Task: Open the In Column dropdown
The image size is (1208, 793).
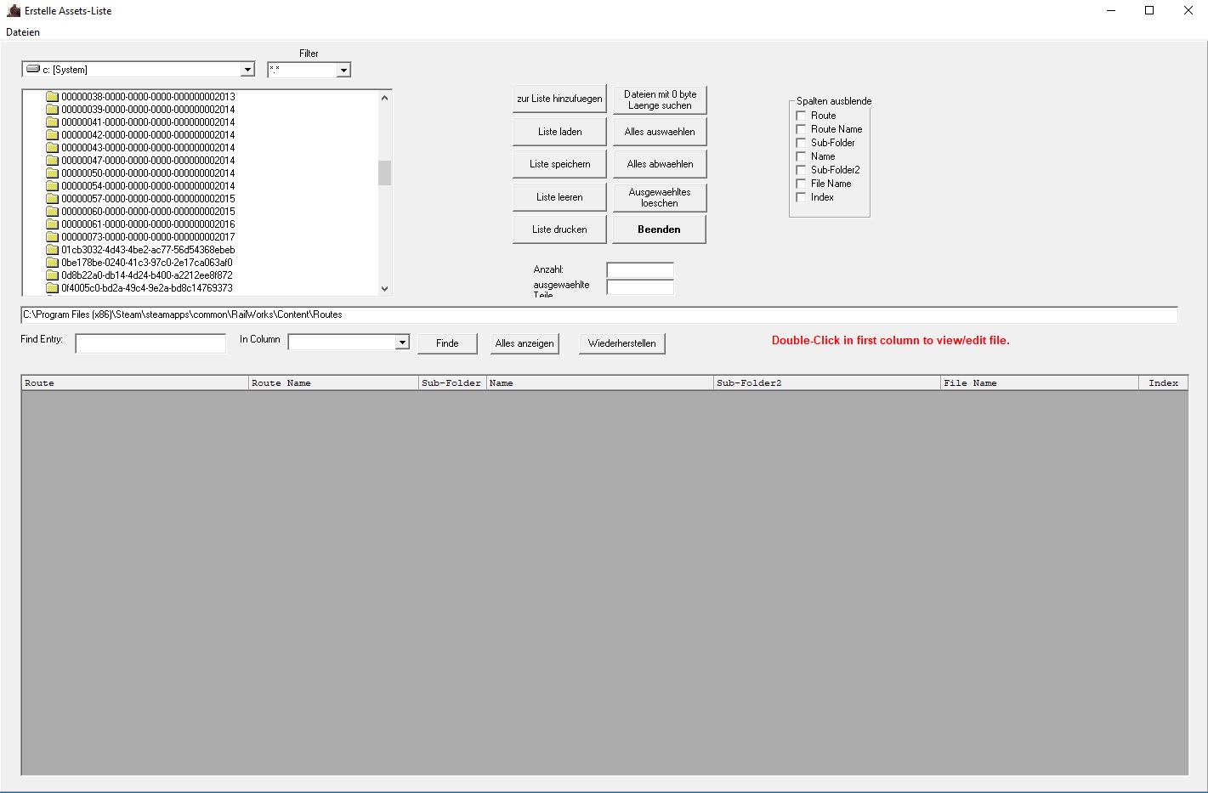Action: pos(402,342)
